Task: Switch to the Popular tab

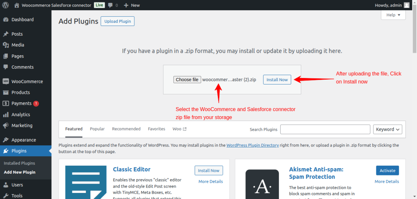Action: click(x=97, y=129)
